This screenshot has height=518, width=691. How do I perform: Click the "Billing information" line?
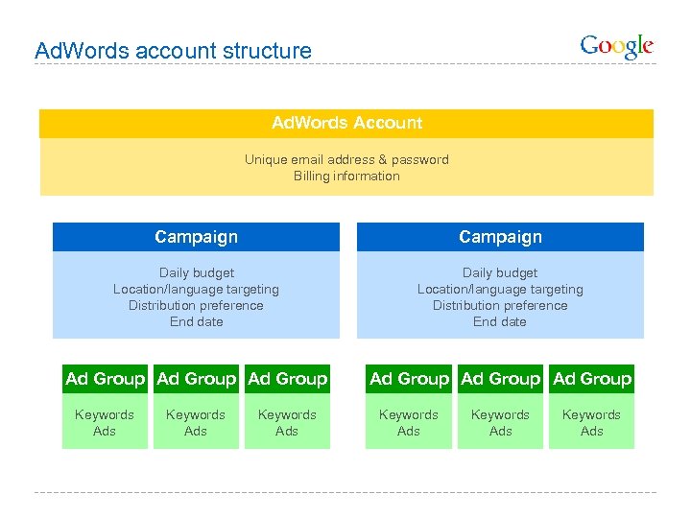point(346,177)
